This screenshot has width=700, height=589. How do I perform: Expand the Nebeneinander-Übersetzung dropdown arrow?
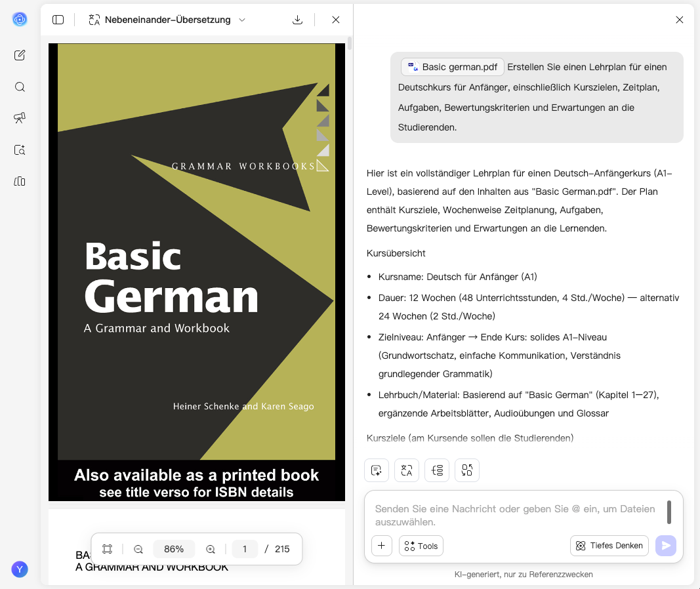[x=242, y=20]
